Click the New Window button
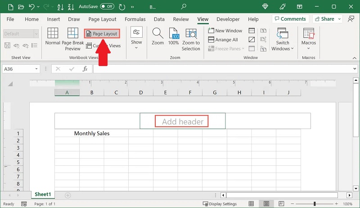The width and height of the screenshot is (360, 208). [225, 31]
